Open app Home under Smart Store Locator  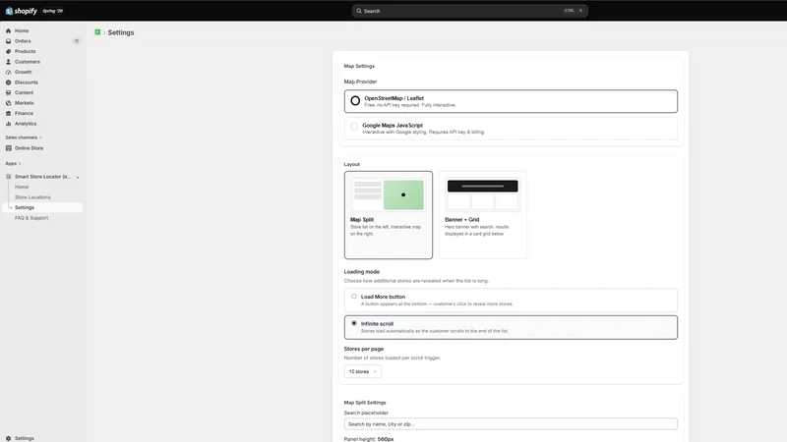(x=22, y=187)
